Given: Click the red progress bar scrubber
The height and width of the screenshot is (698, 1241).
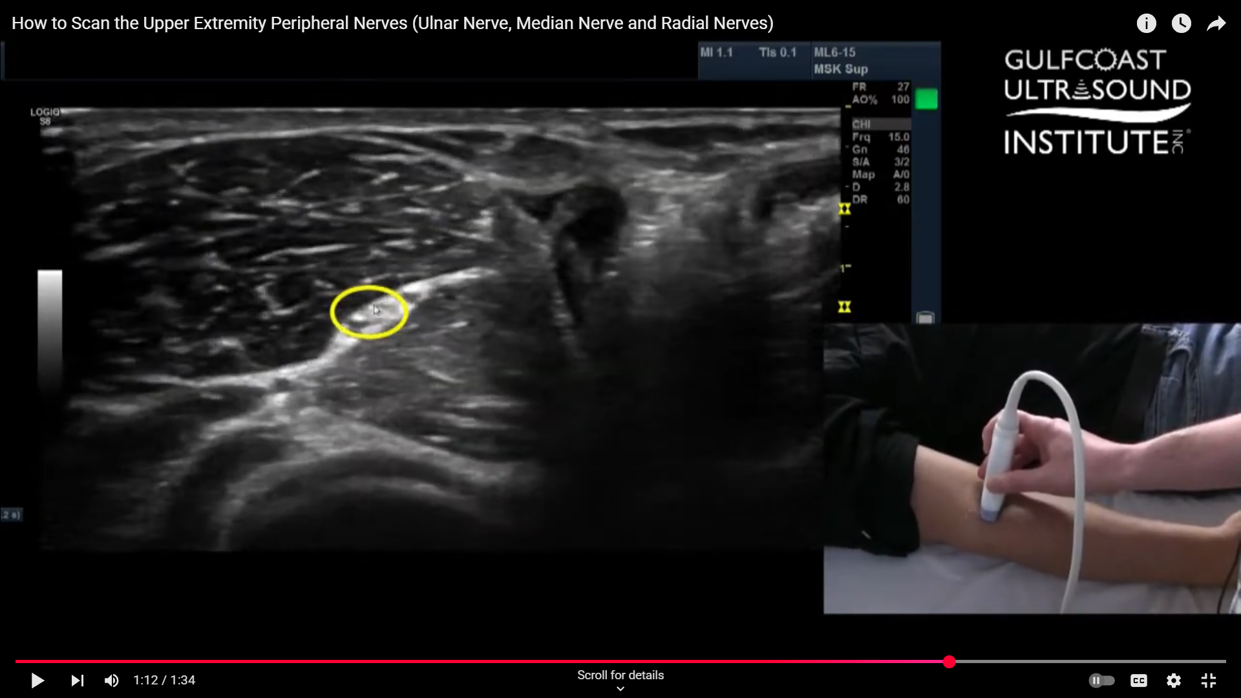Looking at the screenshot, I should tap(948, 661).
